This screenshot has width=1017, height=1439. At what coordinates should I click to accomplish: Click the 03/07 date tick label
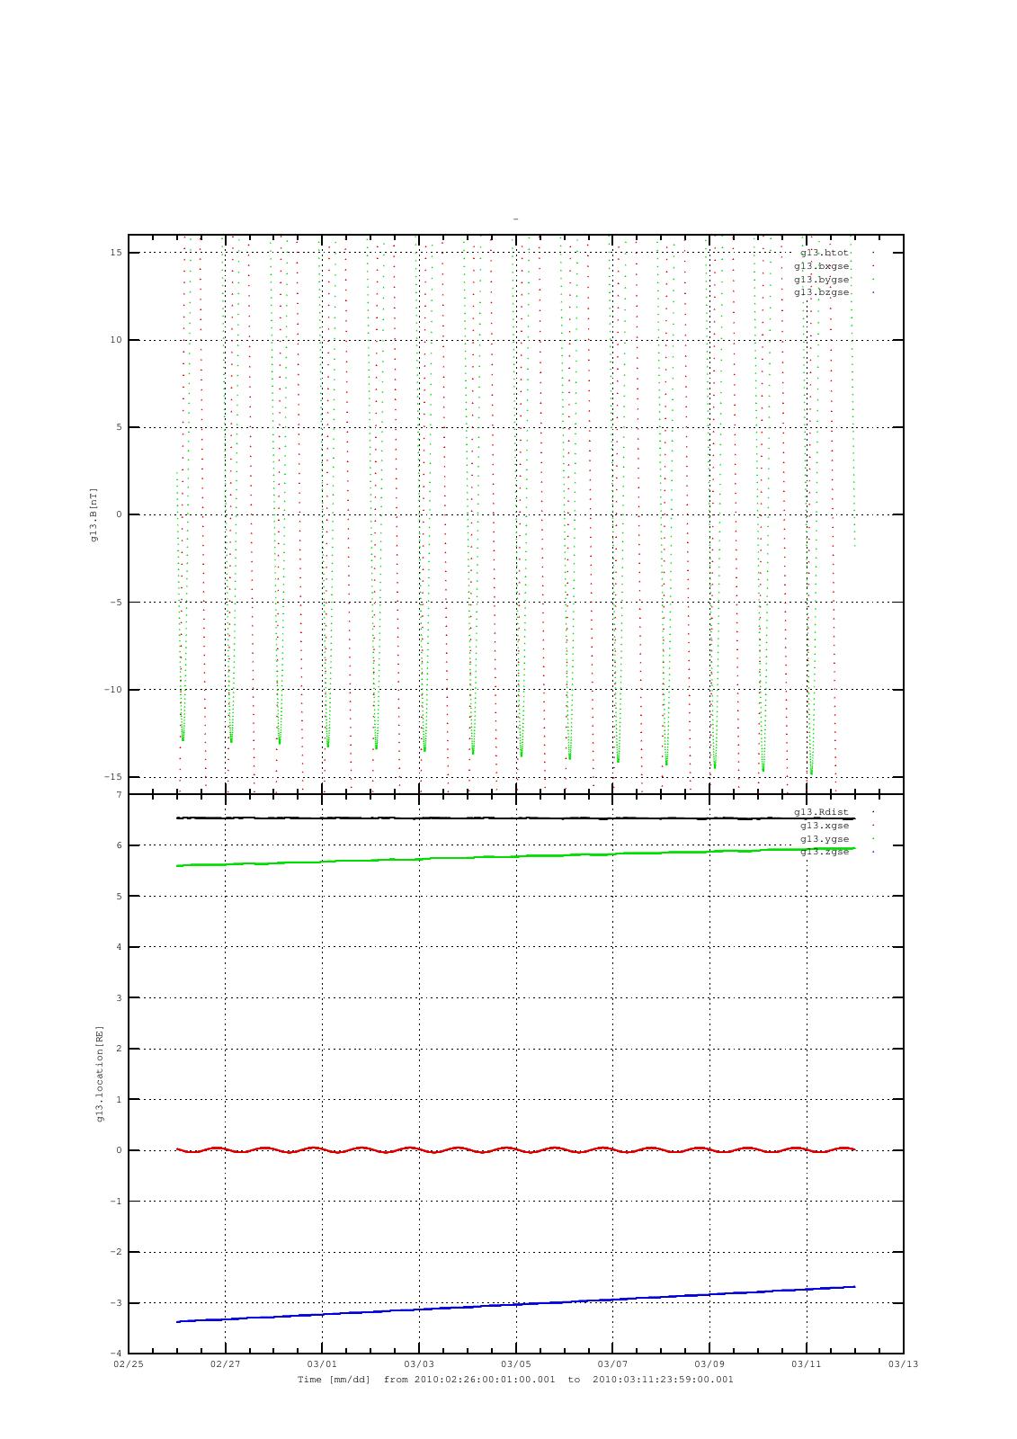click(x=612, y=1363)
